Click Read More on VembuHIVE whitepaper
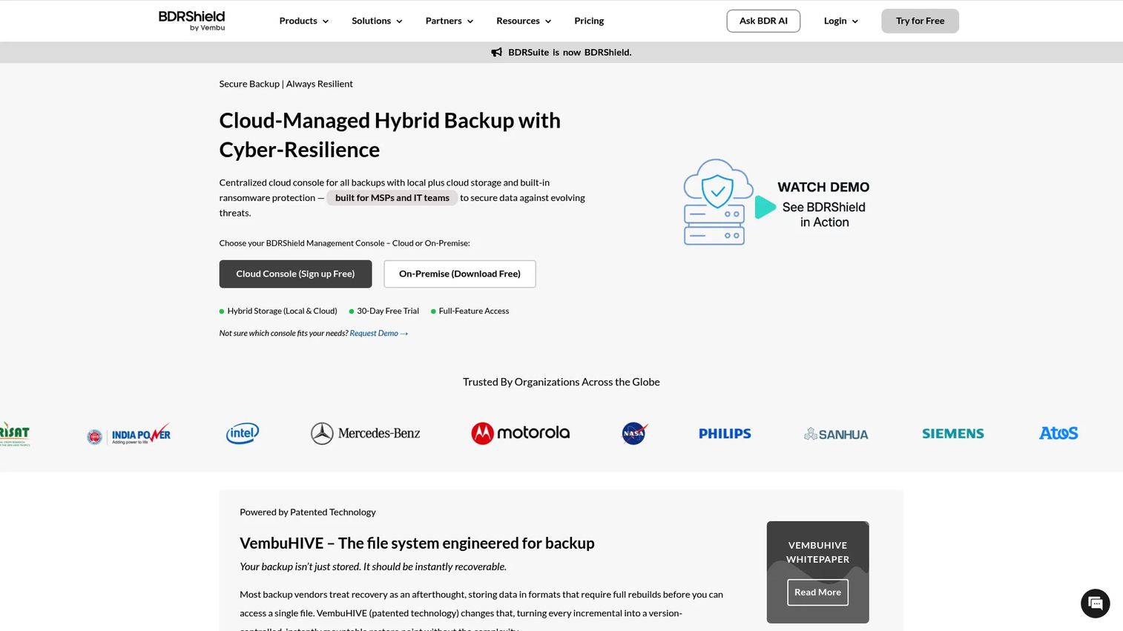This screenshot has width=1123, height=631. pyautogui.click(x=817, y=592)
